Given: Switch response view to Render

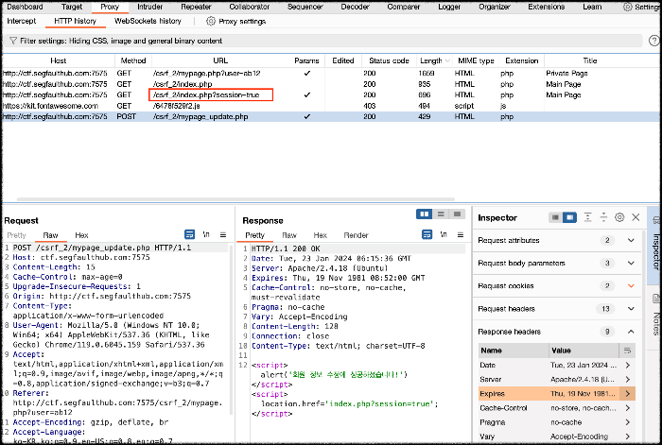Looking at the screenshot, I should point(356,235).
